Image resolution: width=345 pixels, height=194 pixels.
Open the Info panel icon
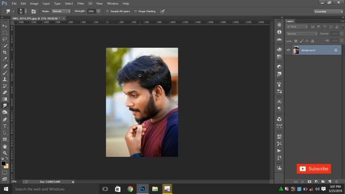279,32
